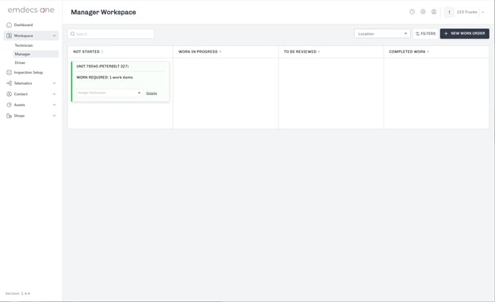Select Driver under Workspace
The height and width of the screenshot is (302, 495).
[x=20, y=63]
